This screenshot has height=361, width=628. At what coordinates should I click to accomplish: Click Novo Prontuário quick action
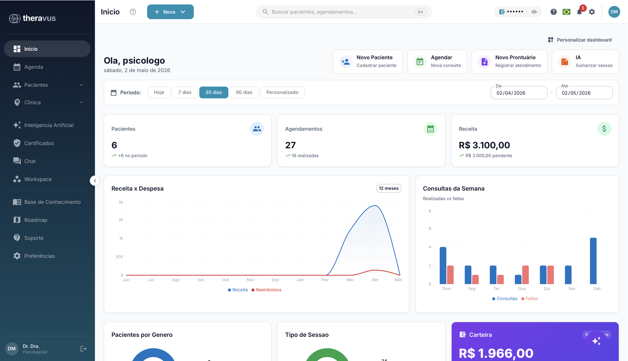(x=509, y=62)
